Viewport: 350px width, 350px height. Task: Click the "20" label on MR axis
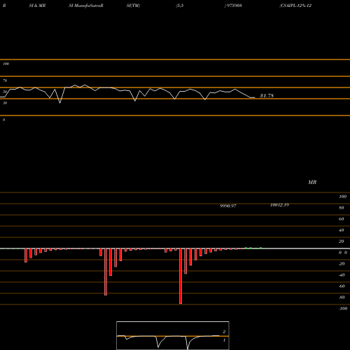342,241
